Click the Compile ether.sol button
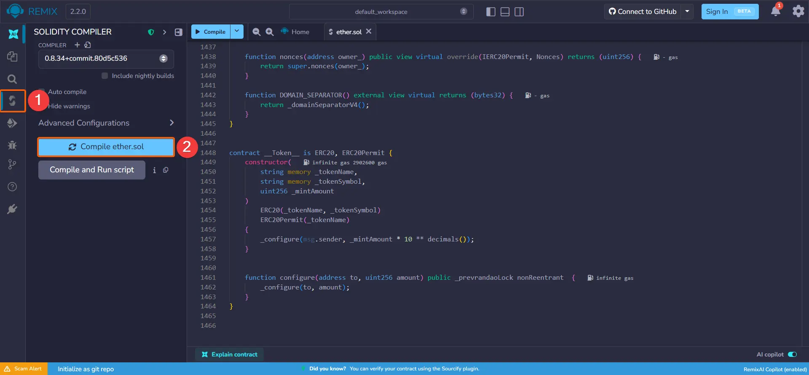Viewport: 809px width, 375px height. pyautogui.click(x=106, y=147)
